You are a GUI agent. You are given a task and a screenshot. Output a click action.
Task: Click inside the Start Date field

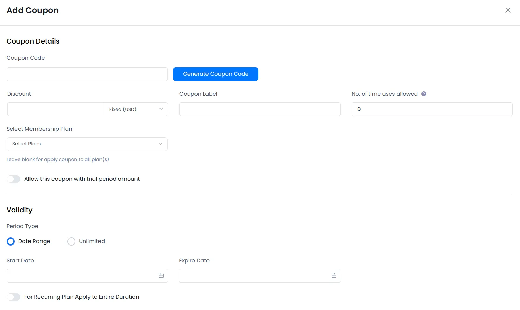tap(81, 276)
